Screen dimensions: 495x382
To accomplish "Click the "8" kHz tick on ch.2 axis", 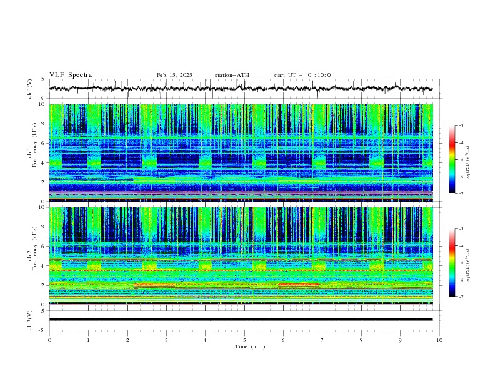I will [44, 227].
